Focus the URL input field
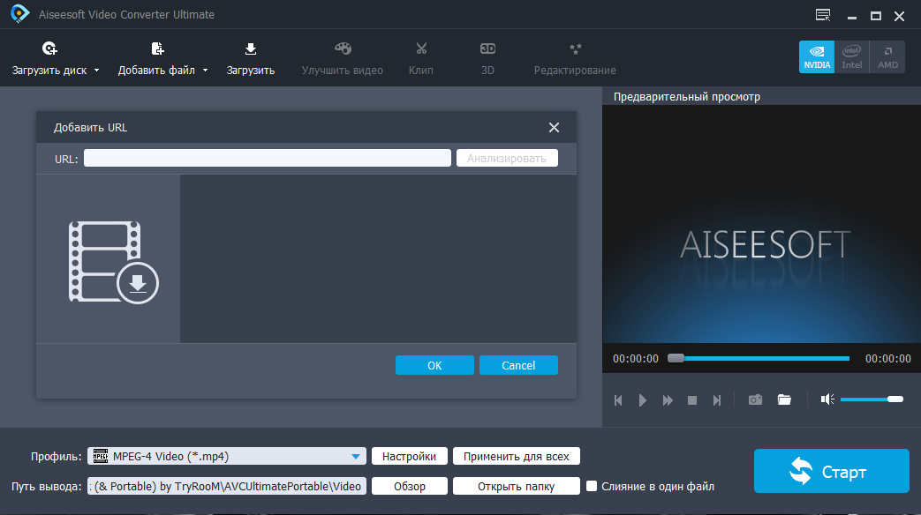 (268, 158)
